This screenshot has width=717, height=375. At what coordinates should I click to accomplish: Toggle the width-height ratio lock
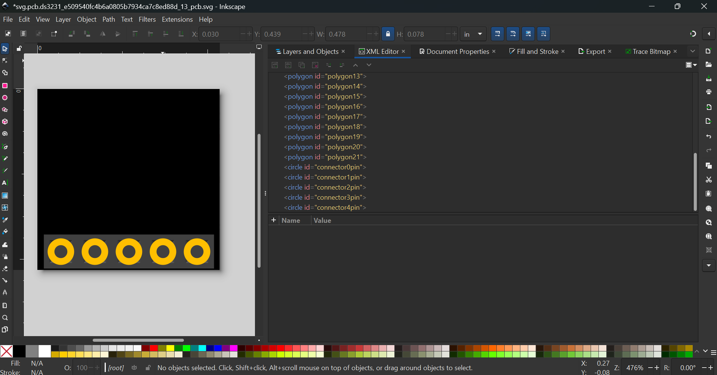pos(388,34)
